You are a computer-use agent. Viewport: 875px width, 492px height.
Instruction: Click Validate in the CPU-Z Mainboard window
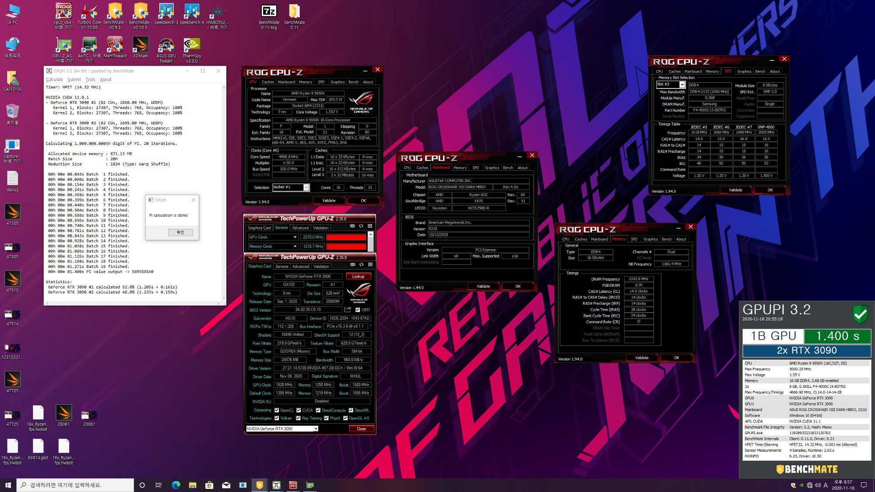point(483,286)
